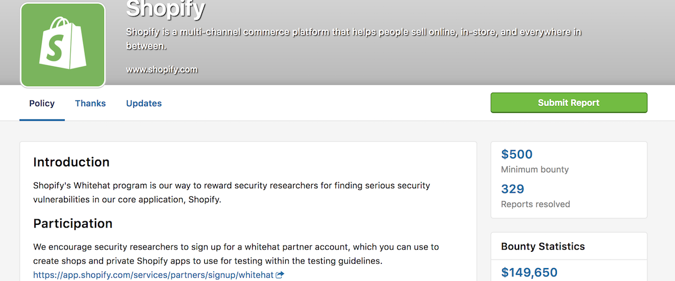The width and height of the screenshot is (675, 281).
Task: Click the Minimum bounty label
Action: 535,170
